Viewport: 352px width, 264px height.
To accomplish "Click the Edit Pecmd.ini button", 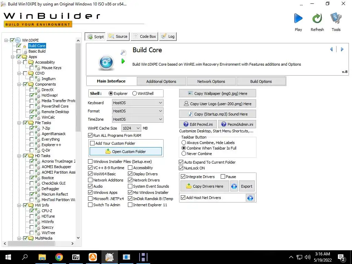I will (198, 124).
